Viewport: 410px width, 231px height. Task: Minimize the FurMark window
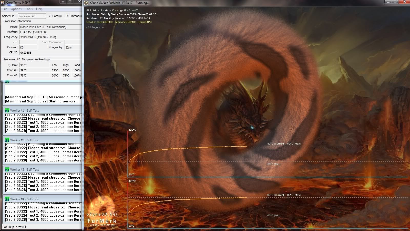pos(388,2)
